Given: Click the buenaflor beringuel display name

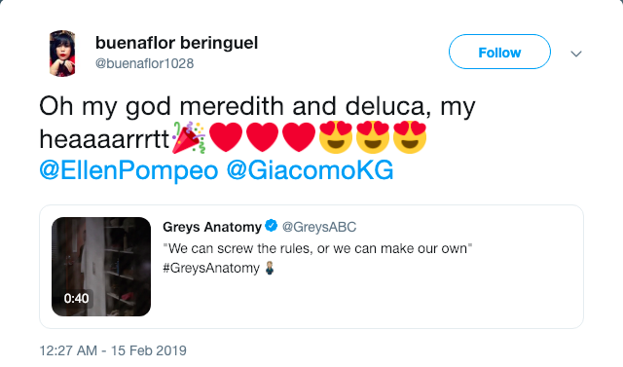Looking at the screenshot, I should click(176, 43).
